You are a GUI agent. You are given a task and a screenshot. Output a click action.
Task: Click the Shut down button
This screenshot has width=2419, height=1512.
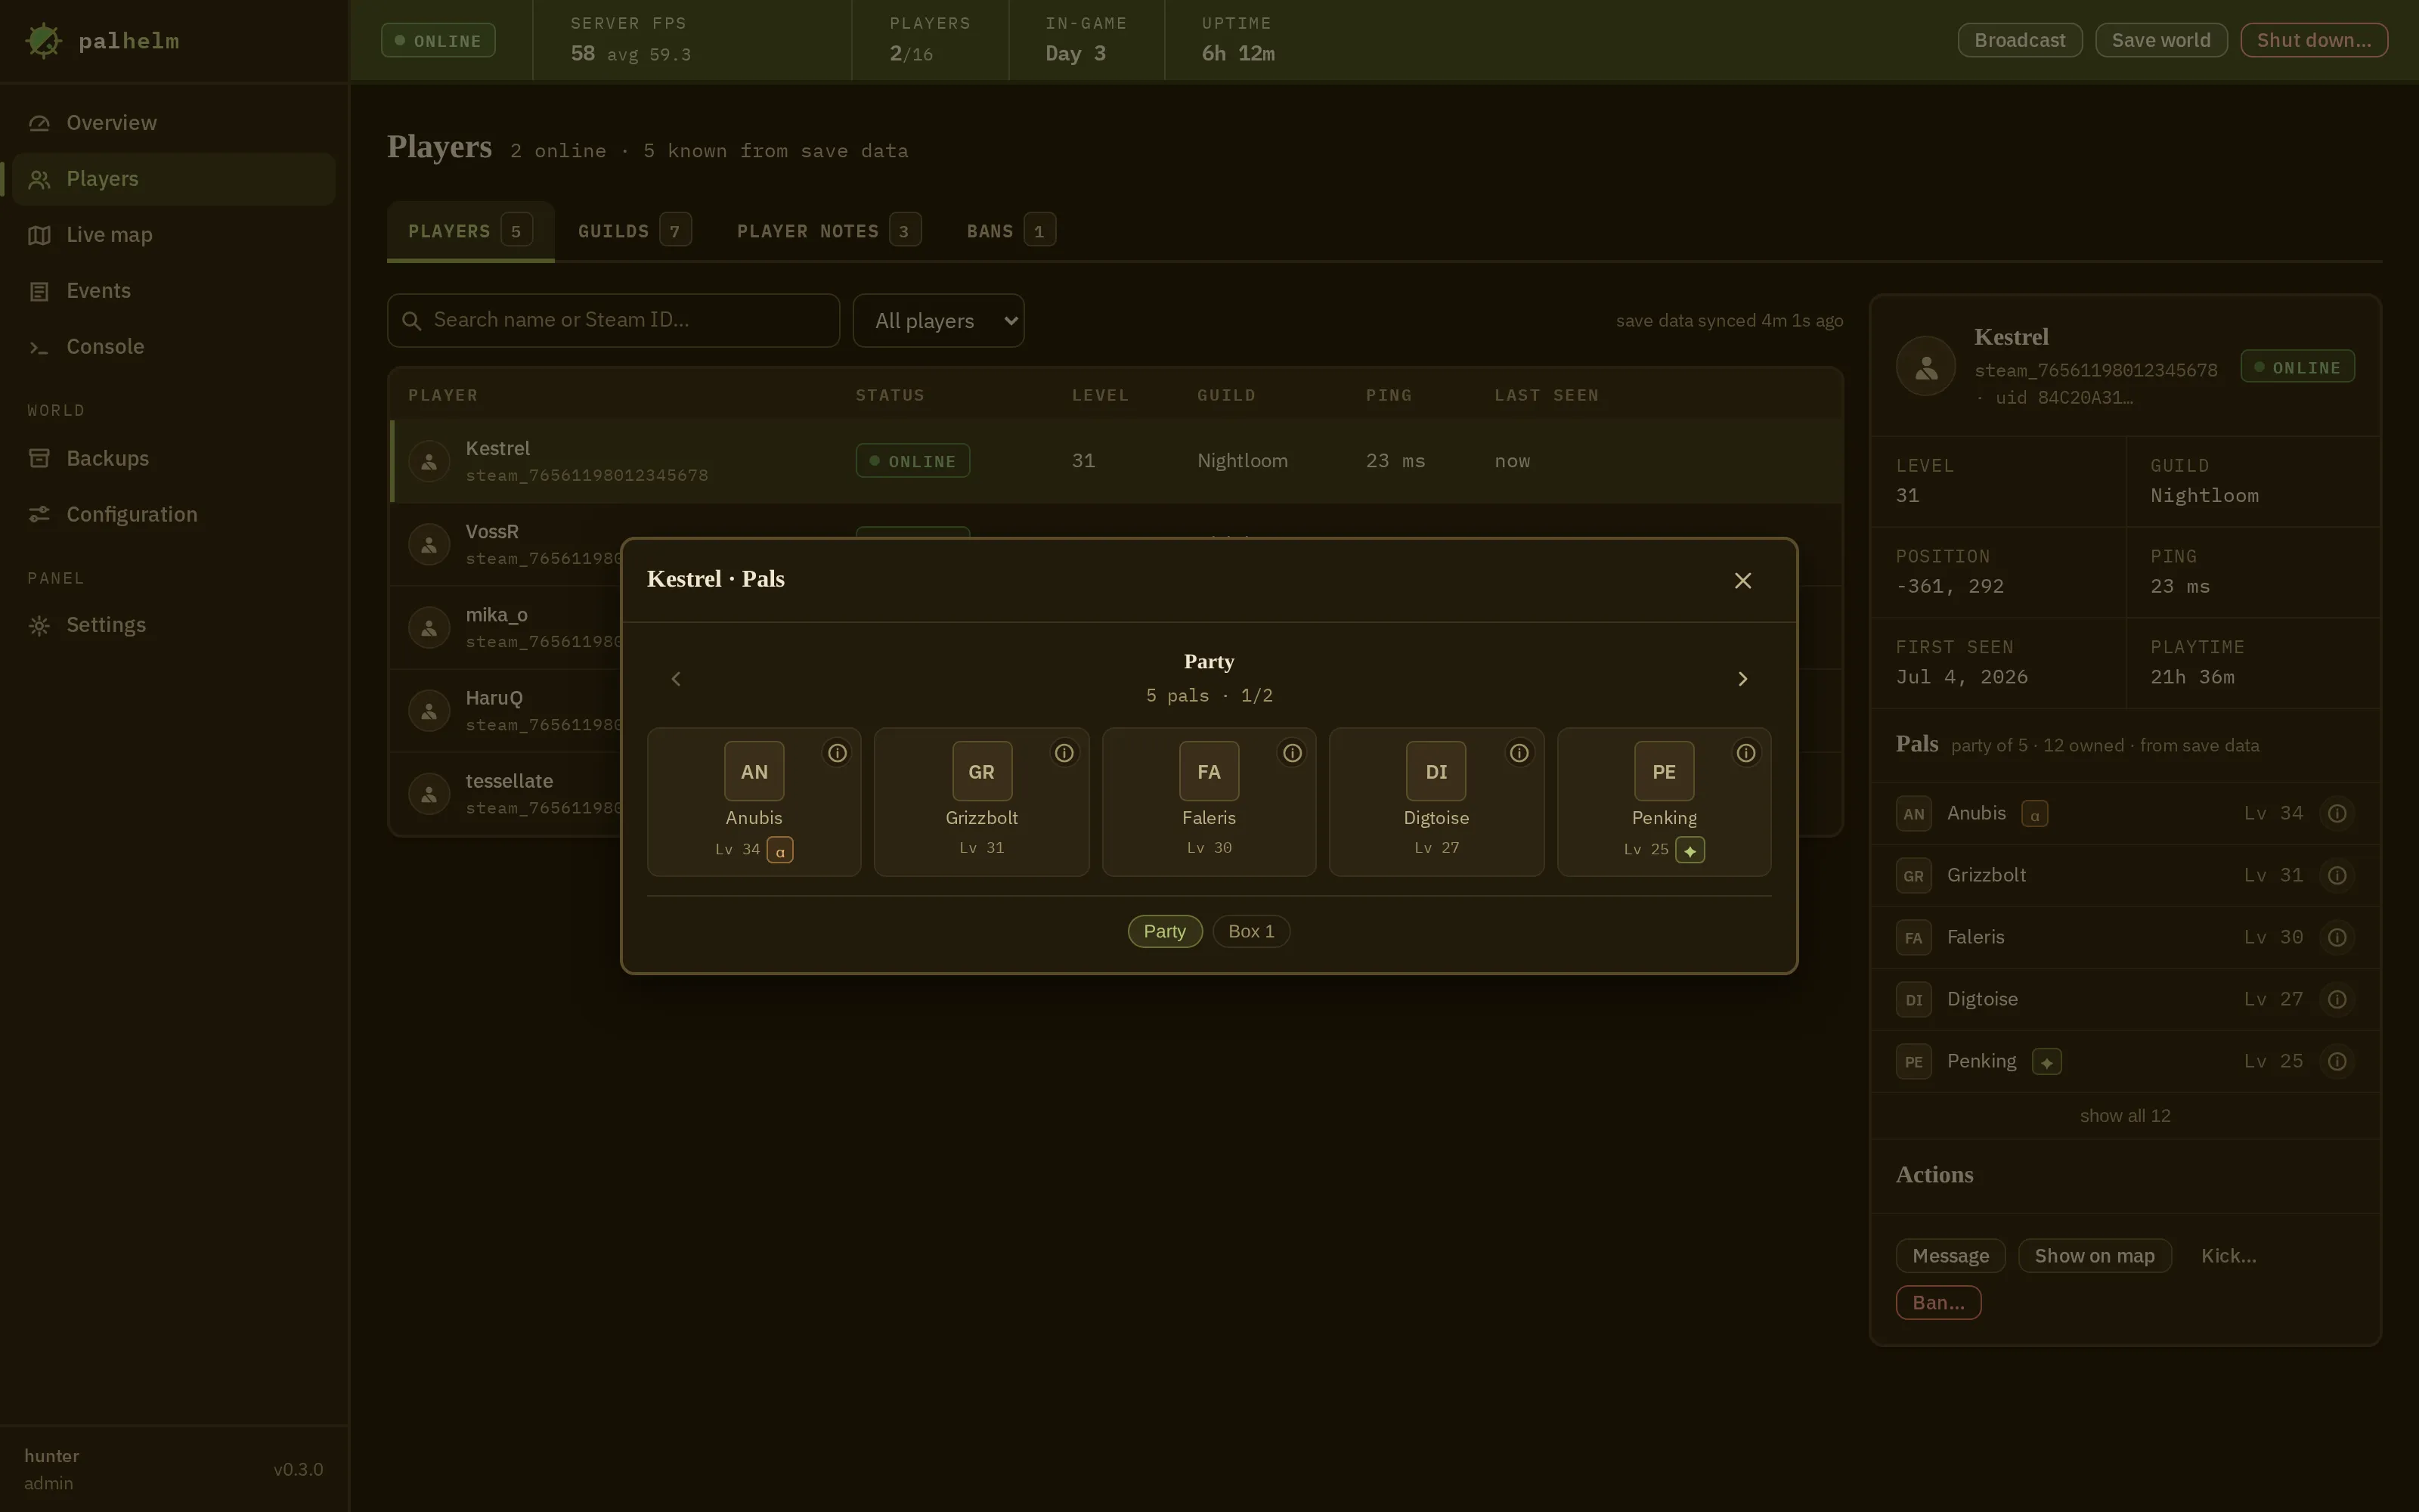[2314, 41]
